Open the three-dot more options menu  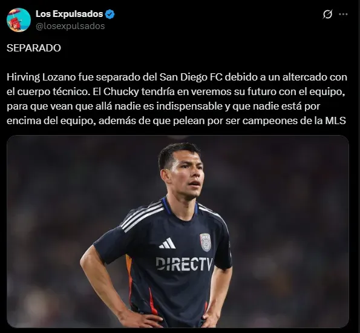pos(343,15)
